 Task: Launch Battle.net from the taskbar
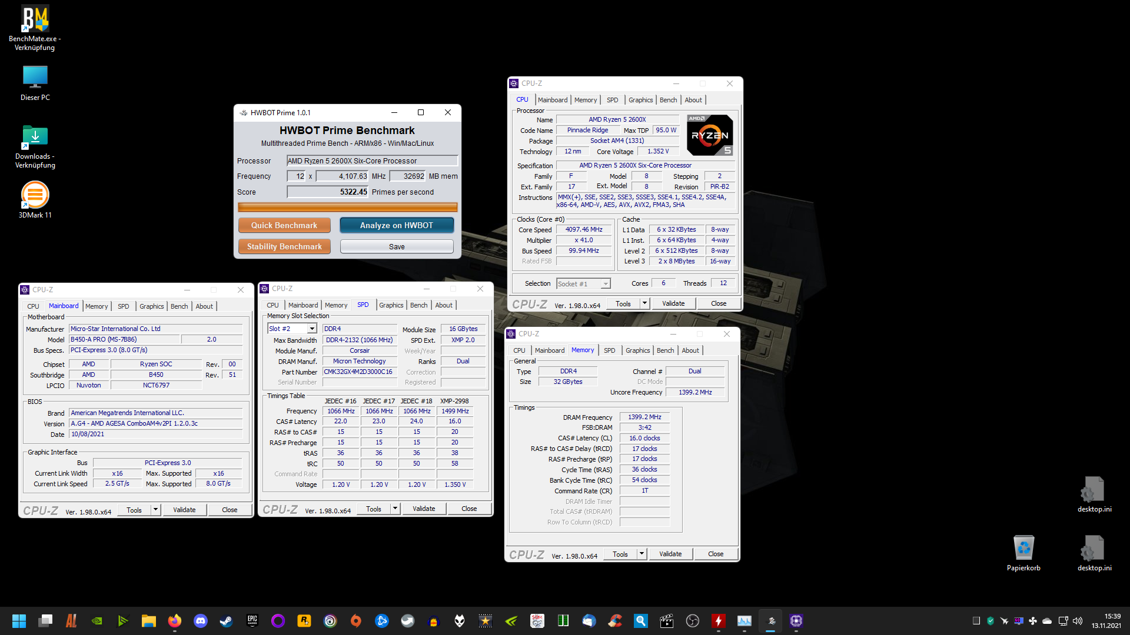(381, 621)
